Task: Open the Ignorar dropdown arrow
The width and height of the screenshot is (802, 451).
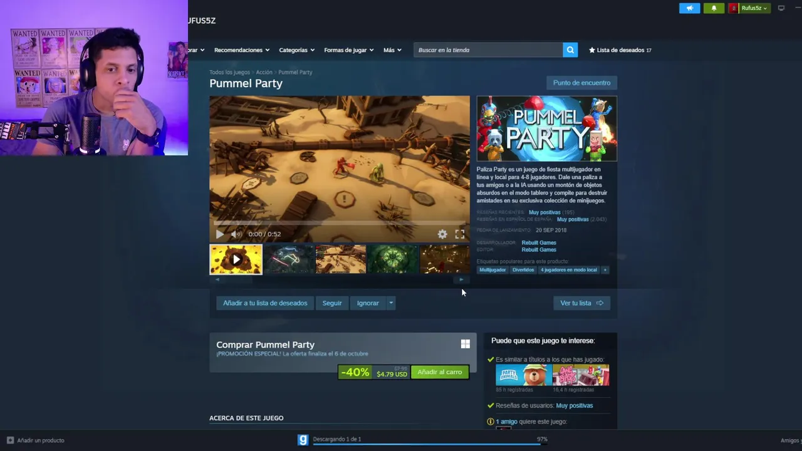Action: pos(391,303)
